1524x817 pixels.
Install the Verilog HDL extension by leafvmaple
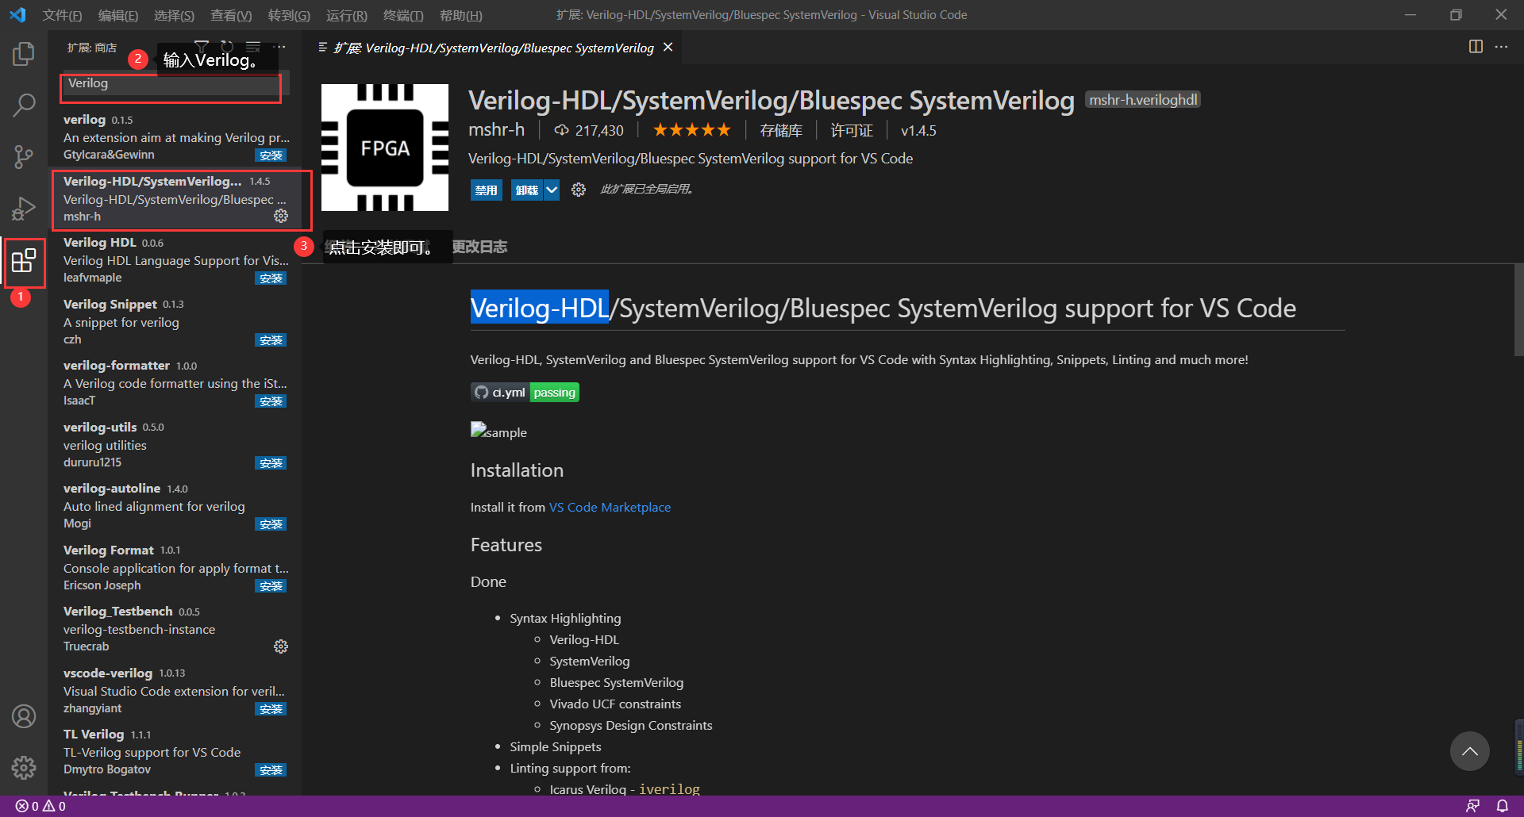click(271, 278)
